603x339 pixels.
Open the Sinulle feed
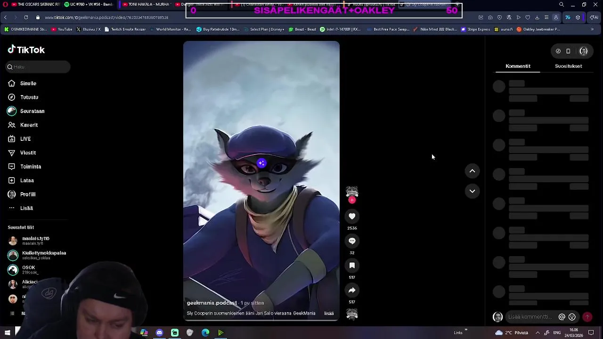(x=22, y=83)
